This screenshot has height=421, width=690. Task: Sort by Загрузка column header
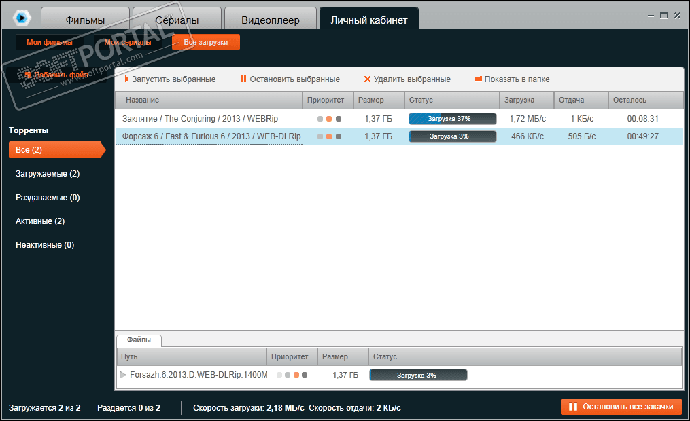click(527, 100)
